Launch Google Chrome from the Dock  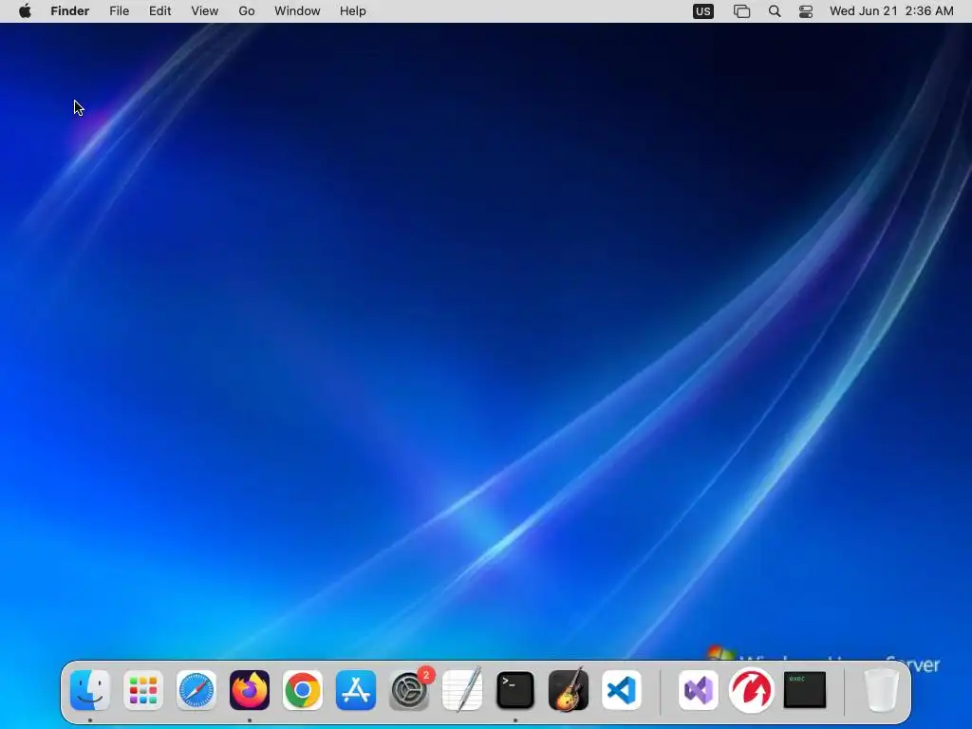point(303,690)
